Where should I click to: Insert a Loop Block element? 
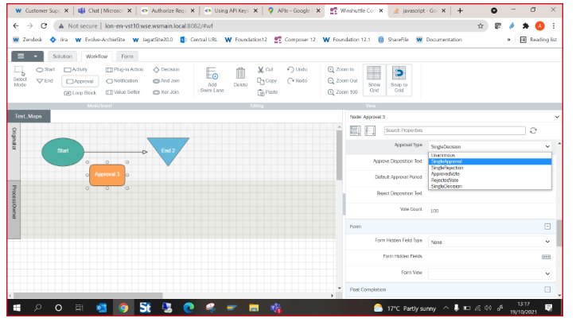[x=80, y=92]
